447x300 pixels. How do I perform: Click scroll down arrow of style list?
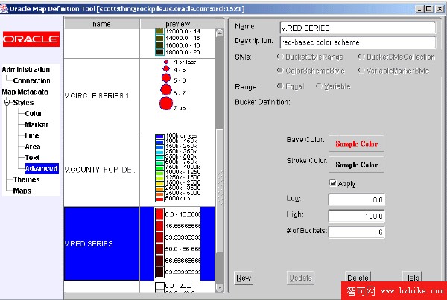(x=220, y=287)
